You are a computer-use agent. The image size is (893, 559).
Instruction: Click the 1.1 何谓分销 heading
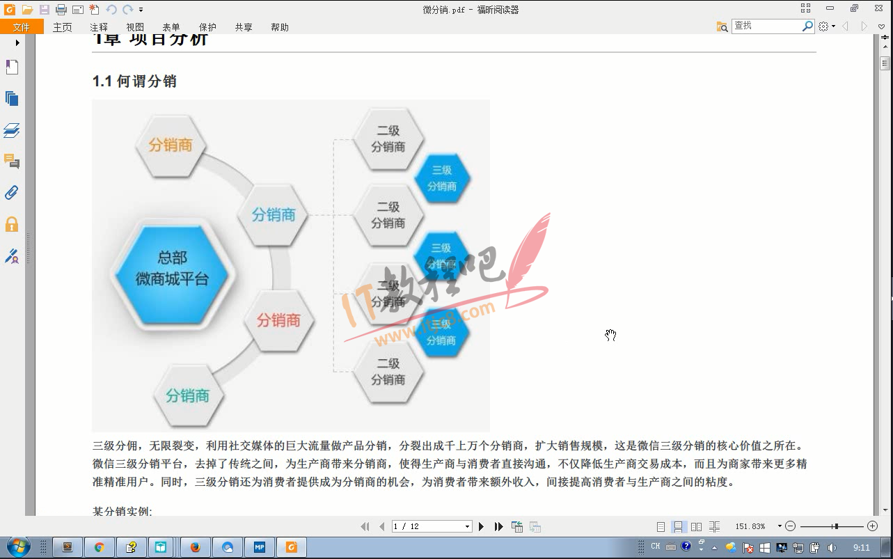click(x=134, y=81)
